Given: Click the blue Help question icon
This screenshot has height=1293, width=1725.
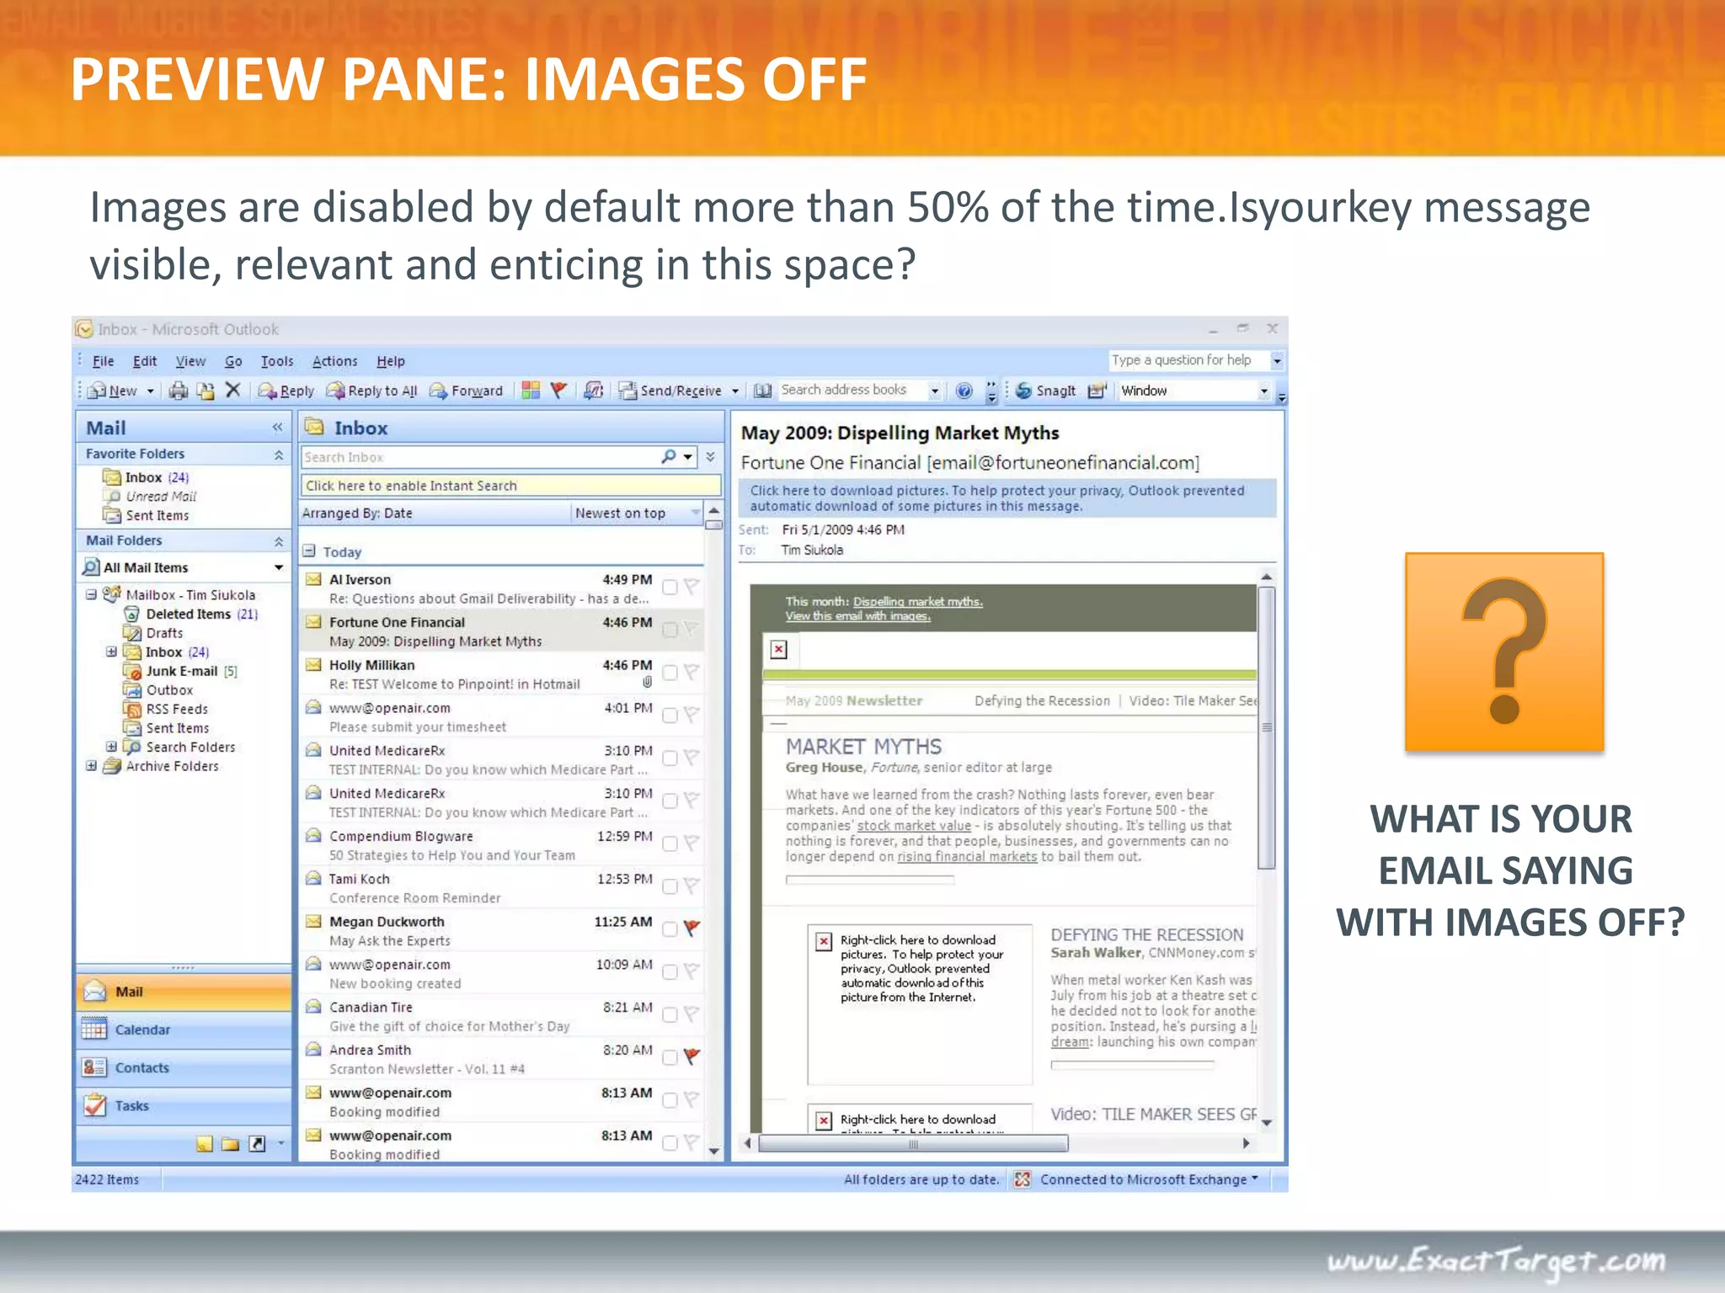Looking at the screenshot, I should tap(964, 391).
